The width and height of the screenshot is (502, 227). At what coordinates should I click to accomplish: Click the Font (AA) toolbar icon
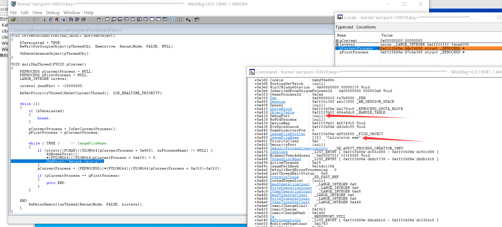coord(188,19)
